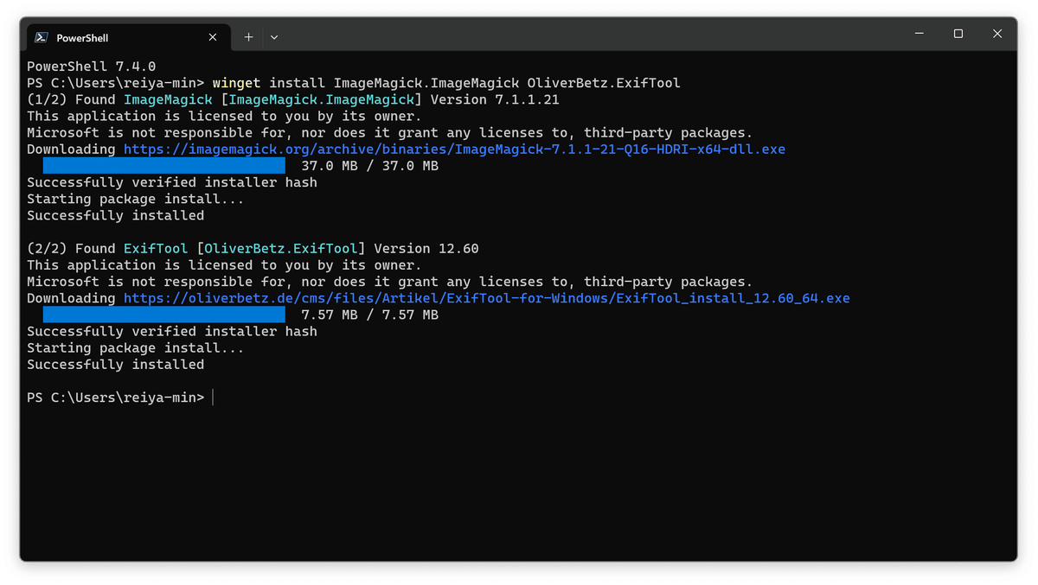Screen dimensions: 1038x585
Task: Select the PowerShell tab
Action: point(128,37)
